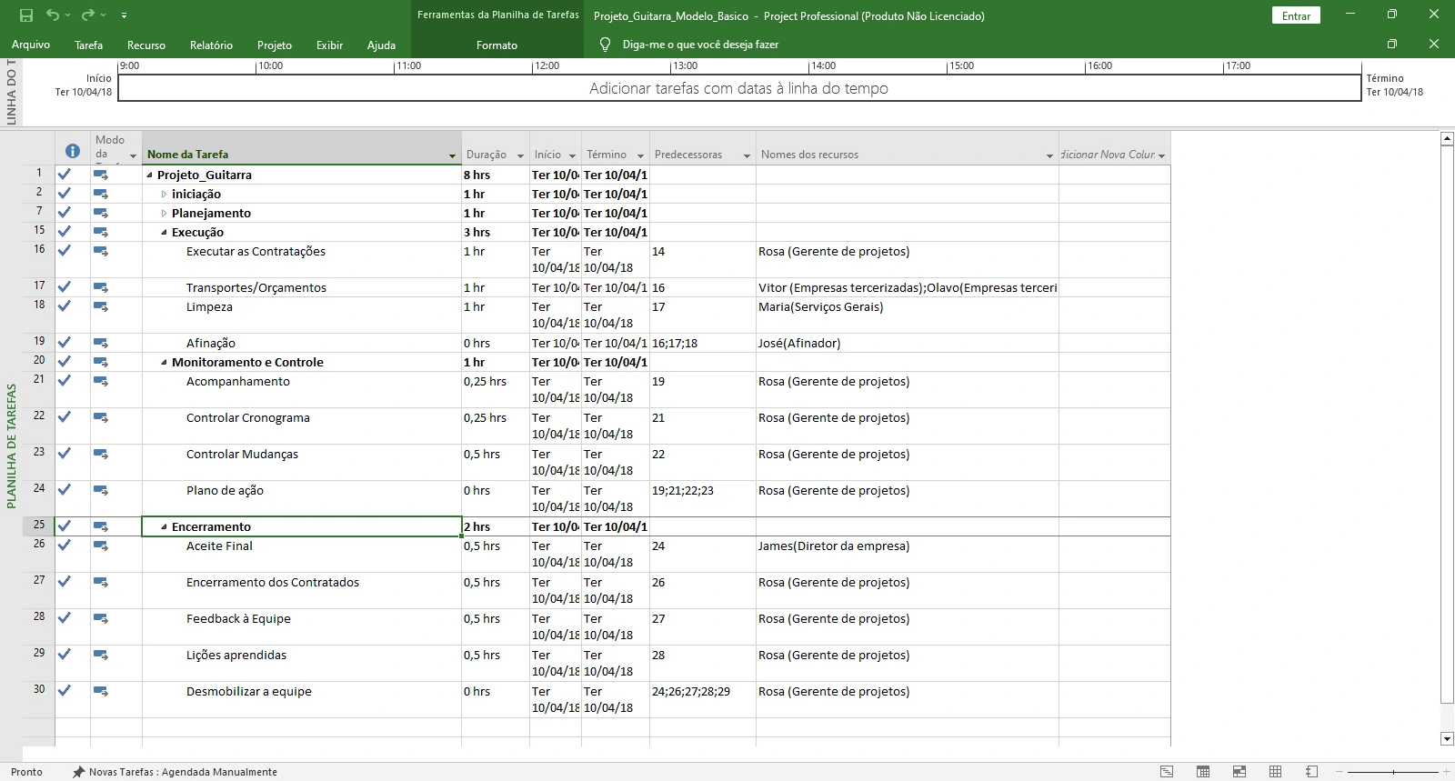
Task: Click the lightbulb Tell Me icon
Action: pyautogui.click(x=605, y=45)
